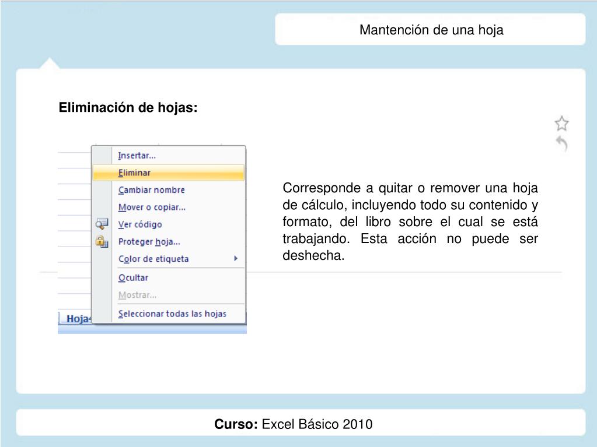Choose Seleccionar todas las hojas
Screen dimensions: 597x447
(x=169, y=314)
